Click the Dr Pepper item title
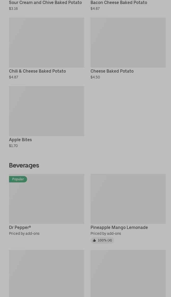Screen dimensions: 171x297 [x=20, y=227]
